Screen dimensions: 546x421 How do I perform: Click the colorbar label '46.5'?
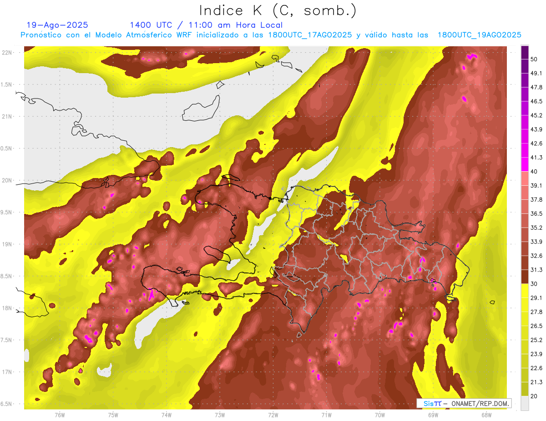pyautogui.click(x=536, y=101)
